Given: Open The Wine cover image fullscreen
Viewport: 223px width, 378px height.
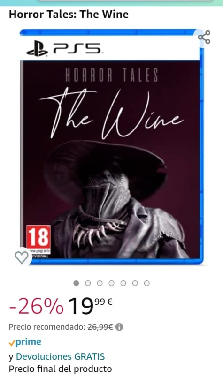Looking at the screenshot, I should click(x=112, y=147).
